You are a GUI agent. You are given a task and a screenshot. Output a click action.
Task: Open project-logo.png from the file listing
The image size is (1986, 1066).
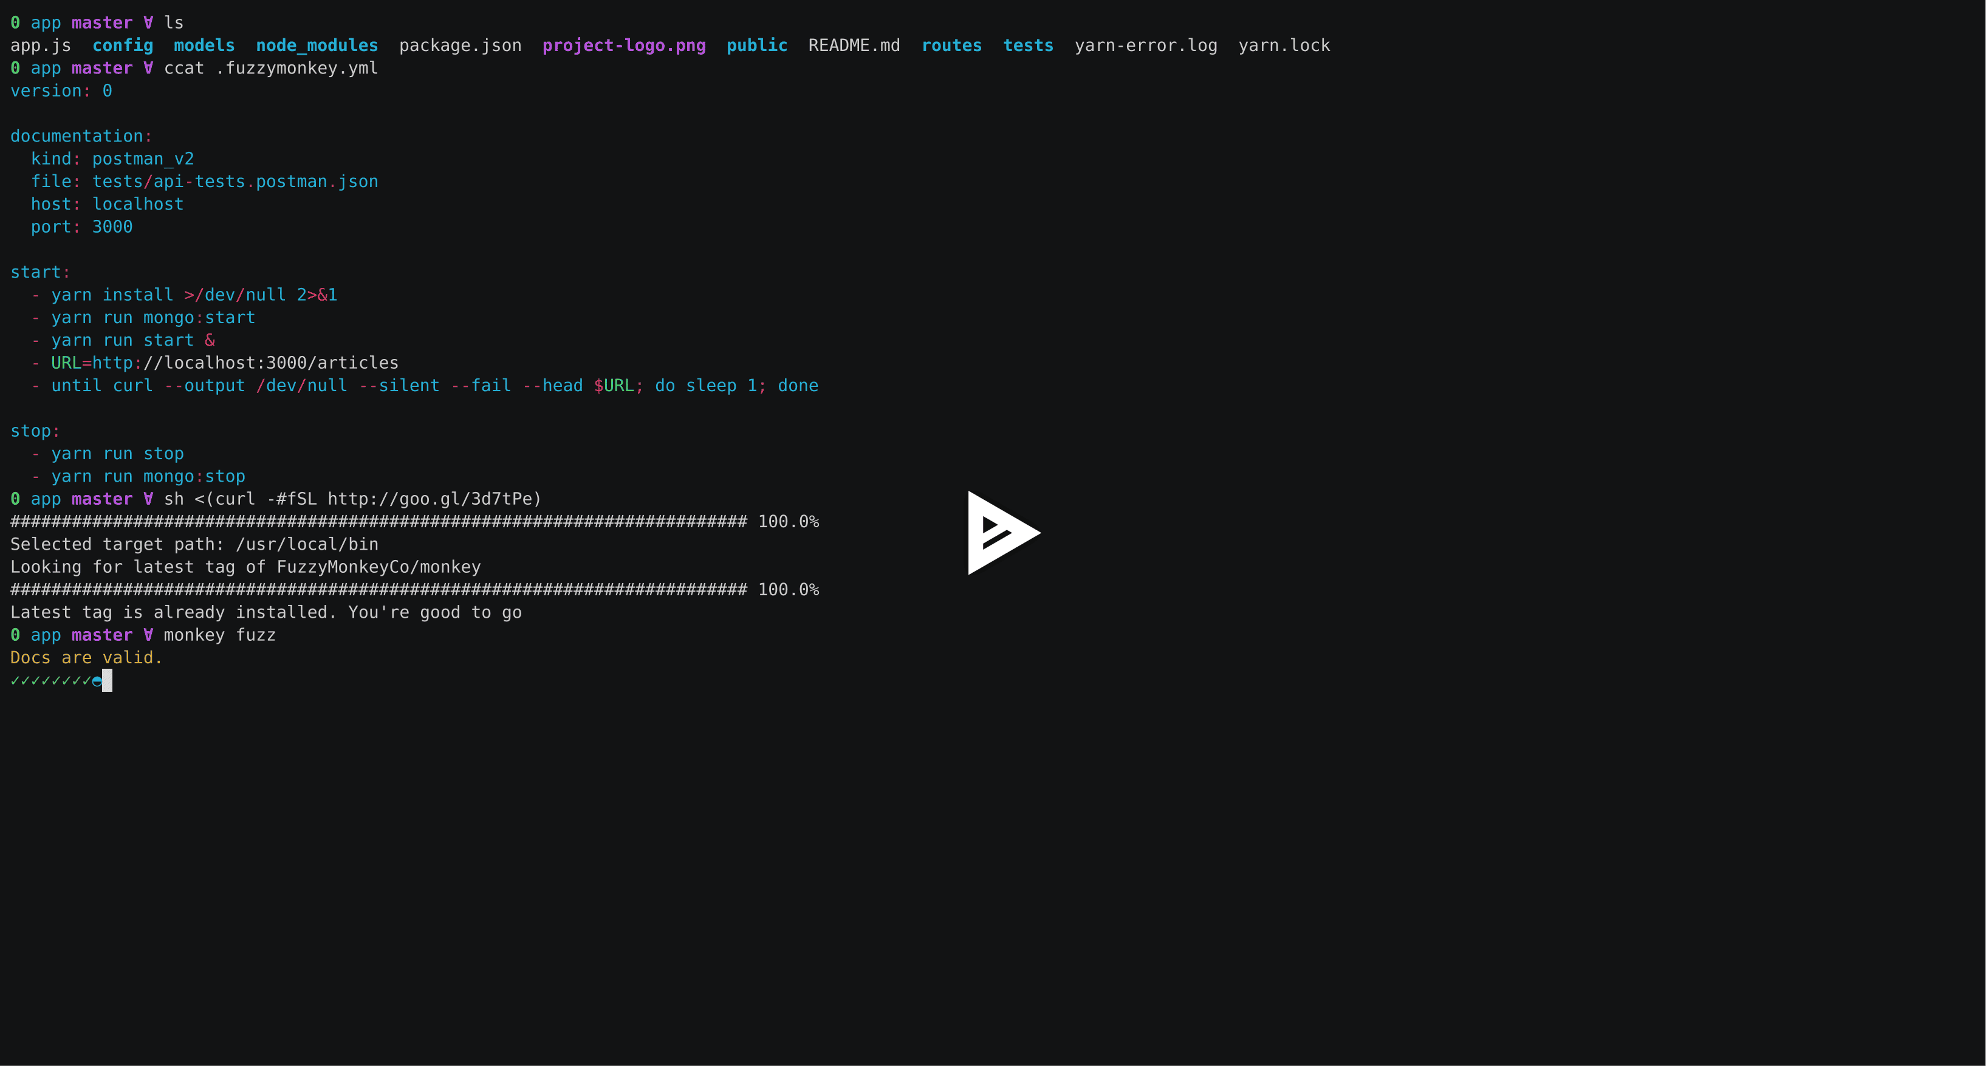(x=624, y=46)
